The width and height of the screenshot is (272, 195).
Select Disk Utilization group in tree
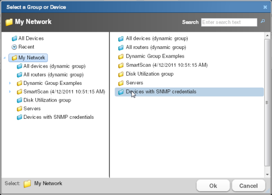(x=47, y=100)
